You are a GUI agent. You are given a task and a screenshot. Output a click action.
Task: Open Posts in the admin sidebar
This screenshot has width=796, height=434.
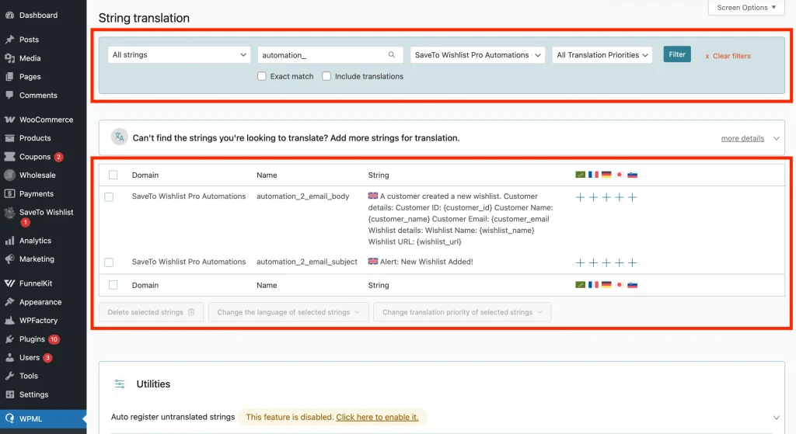click(x=29, y=40)
